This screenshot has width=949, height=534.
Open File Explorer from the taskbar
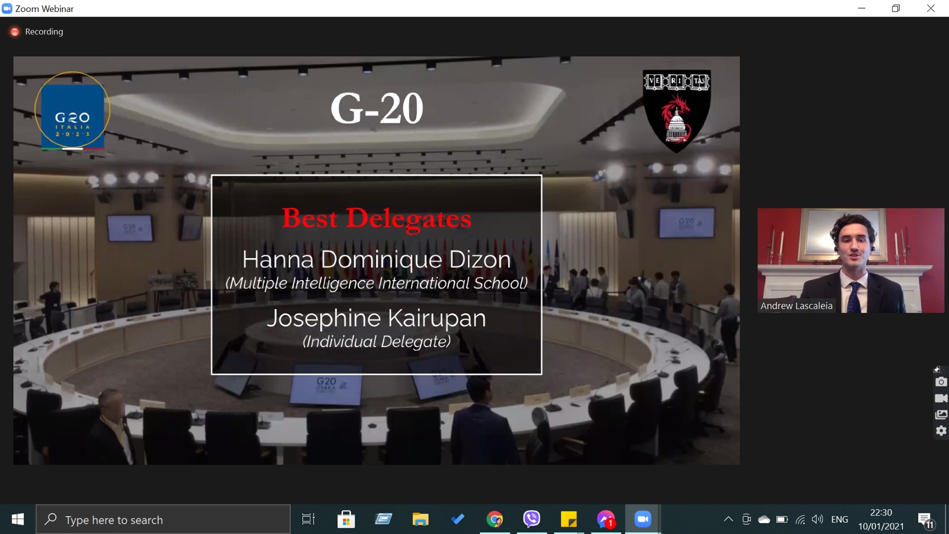[421, 520]
